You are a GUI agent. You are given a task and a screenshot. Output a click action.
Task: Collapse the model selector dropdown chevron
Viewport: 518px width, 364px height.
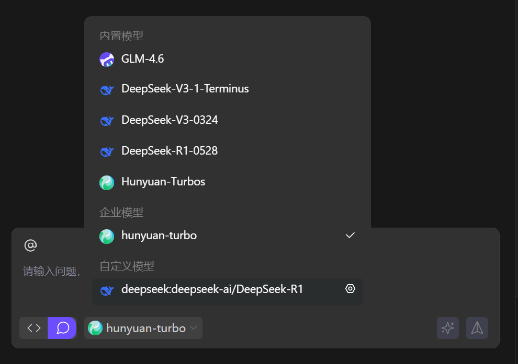(194, 328)
